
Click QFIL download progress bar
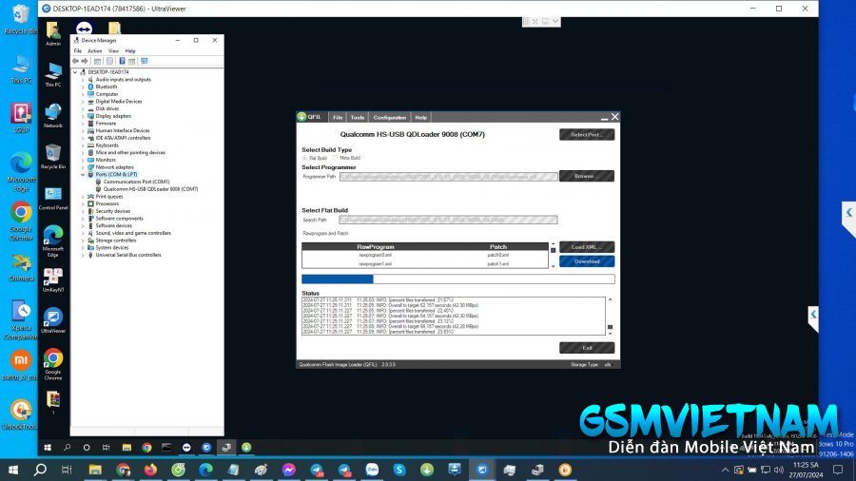click(458, 279)
